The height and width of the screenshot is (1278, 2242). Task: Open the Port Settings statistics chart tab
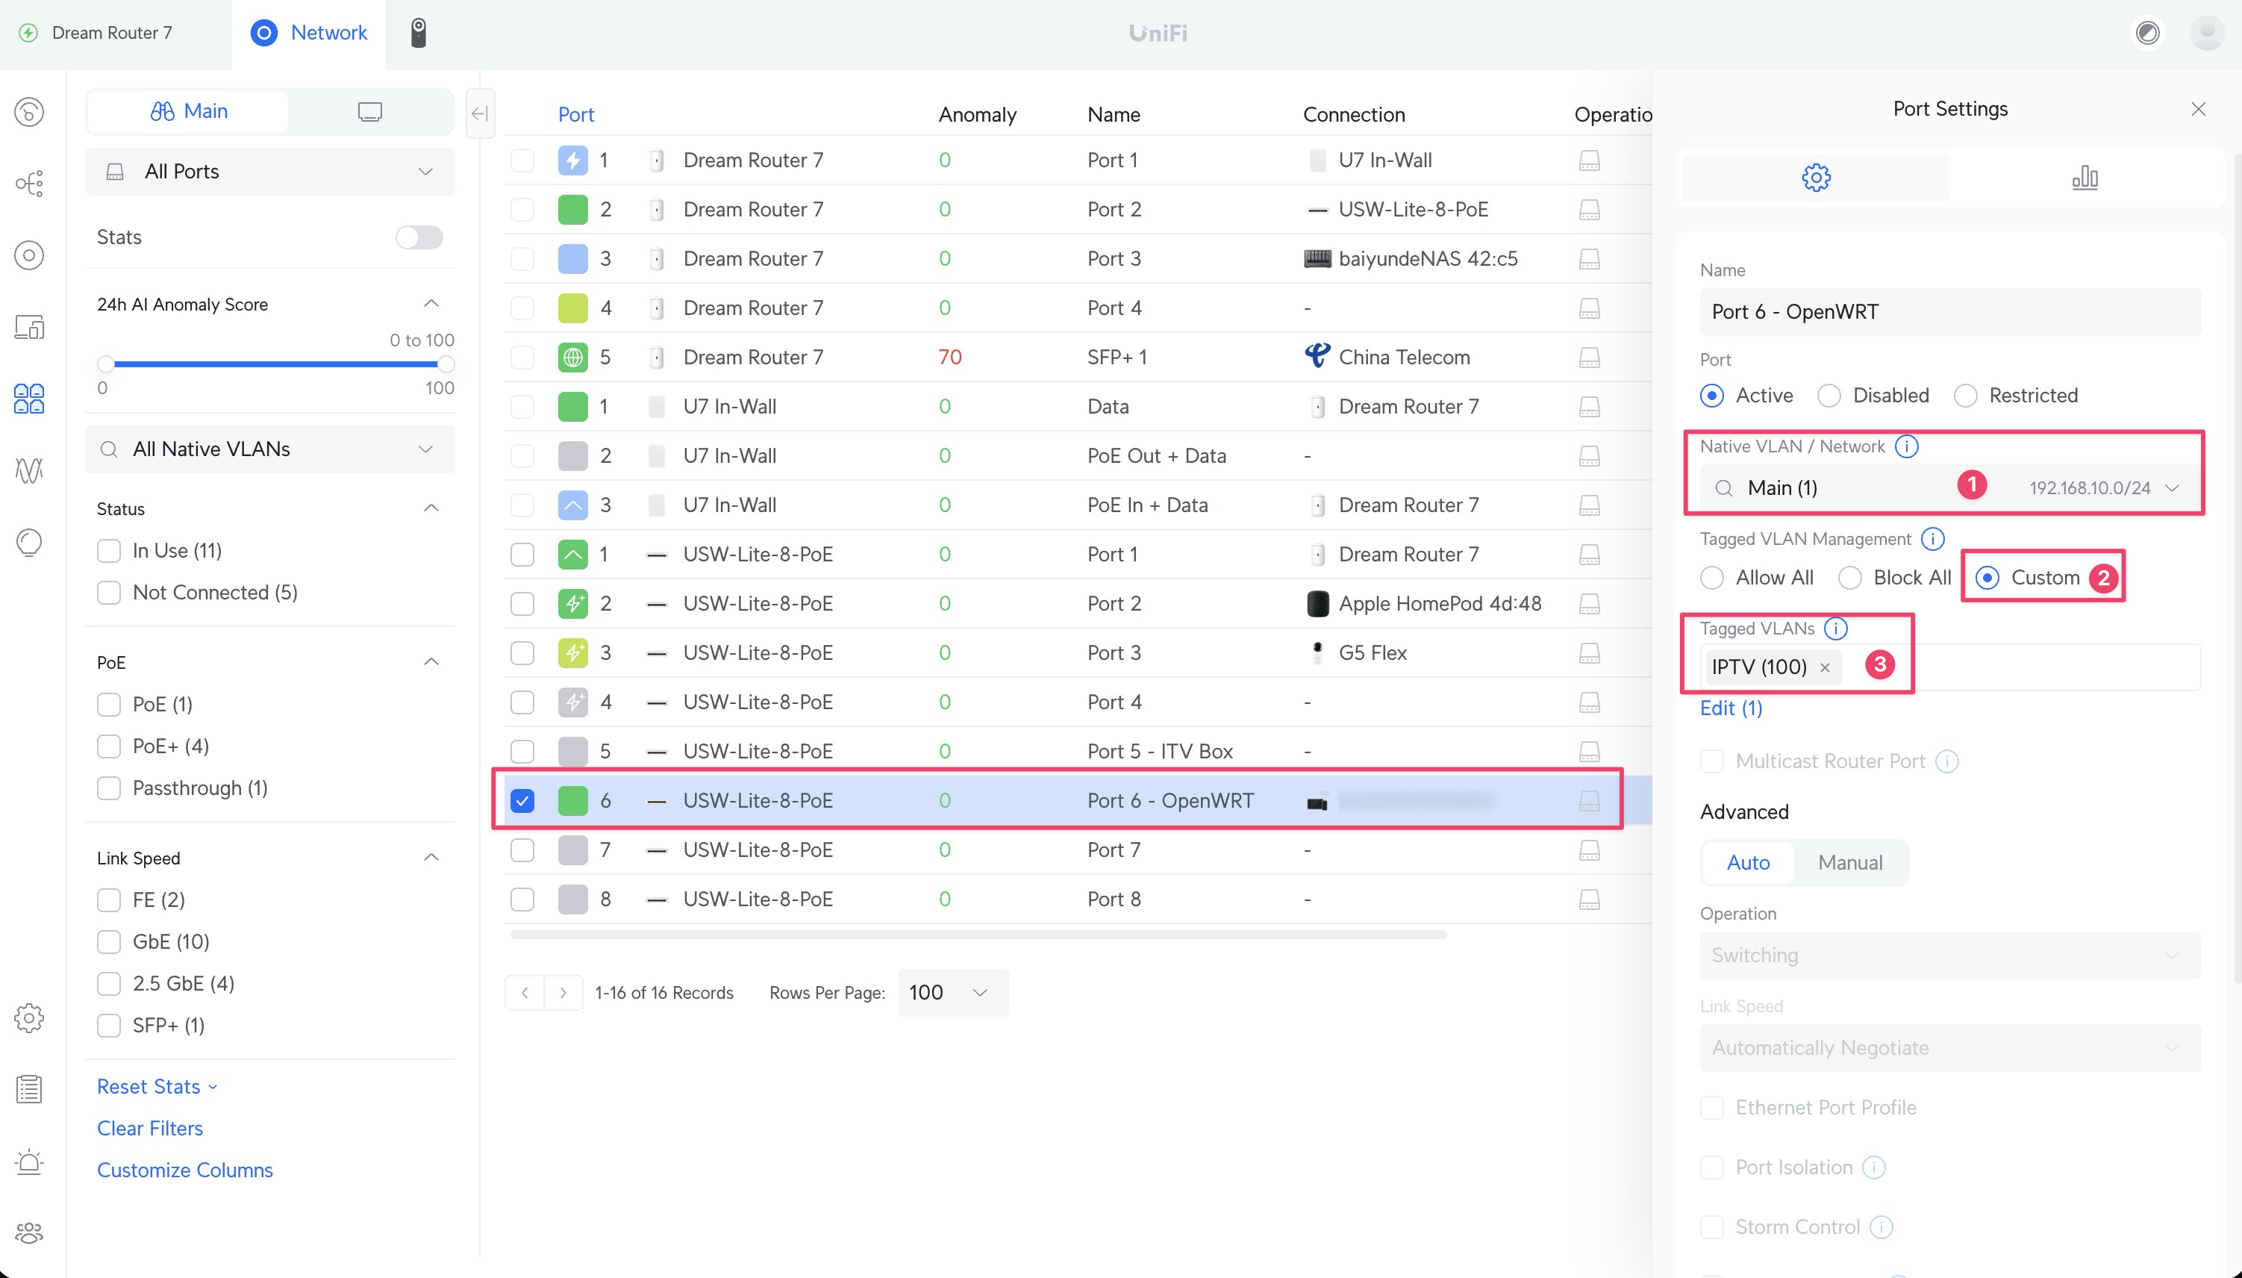[x=2084, y=178]
